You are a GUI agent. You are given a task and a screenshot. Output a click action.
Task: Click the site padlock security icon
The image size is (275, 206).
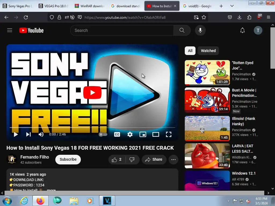point(59,17)
